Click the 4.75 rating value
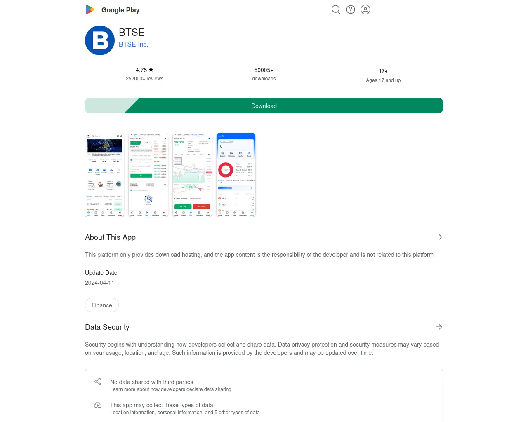Viewport: 528px width, 422px height. [x=141, y=70]
